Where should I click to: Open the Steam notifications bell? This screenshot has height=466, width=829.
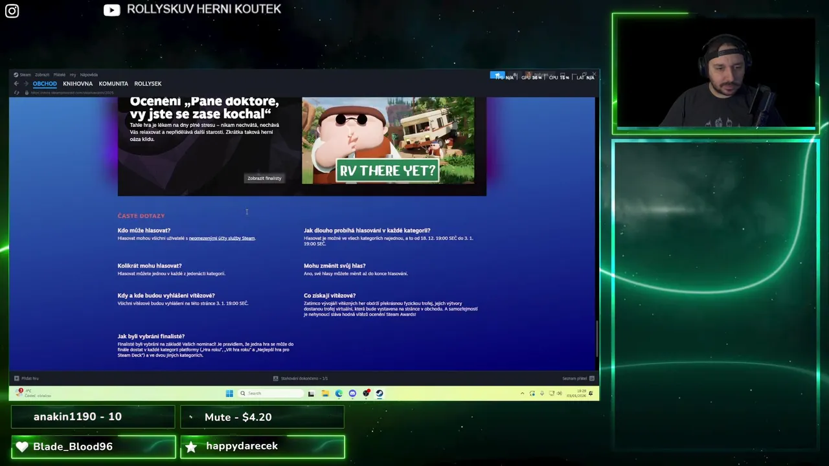pos(515,76)
